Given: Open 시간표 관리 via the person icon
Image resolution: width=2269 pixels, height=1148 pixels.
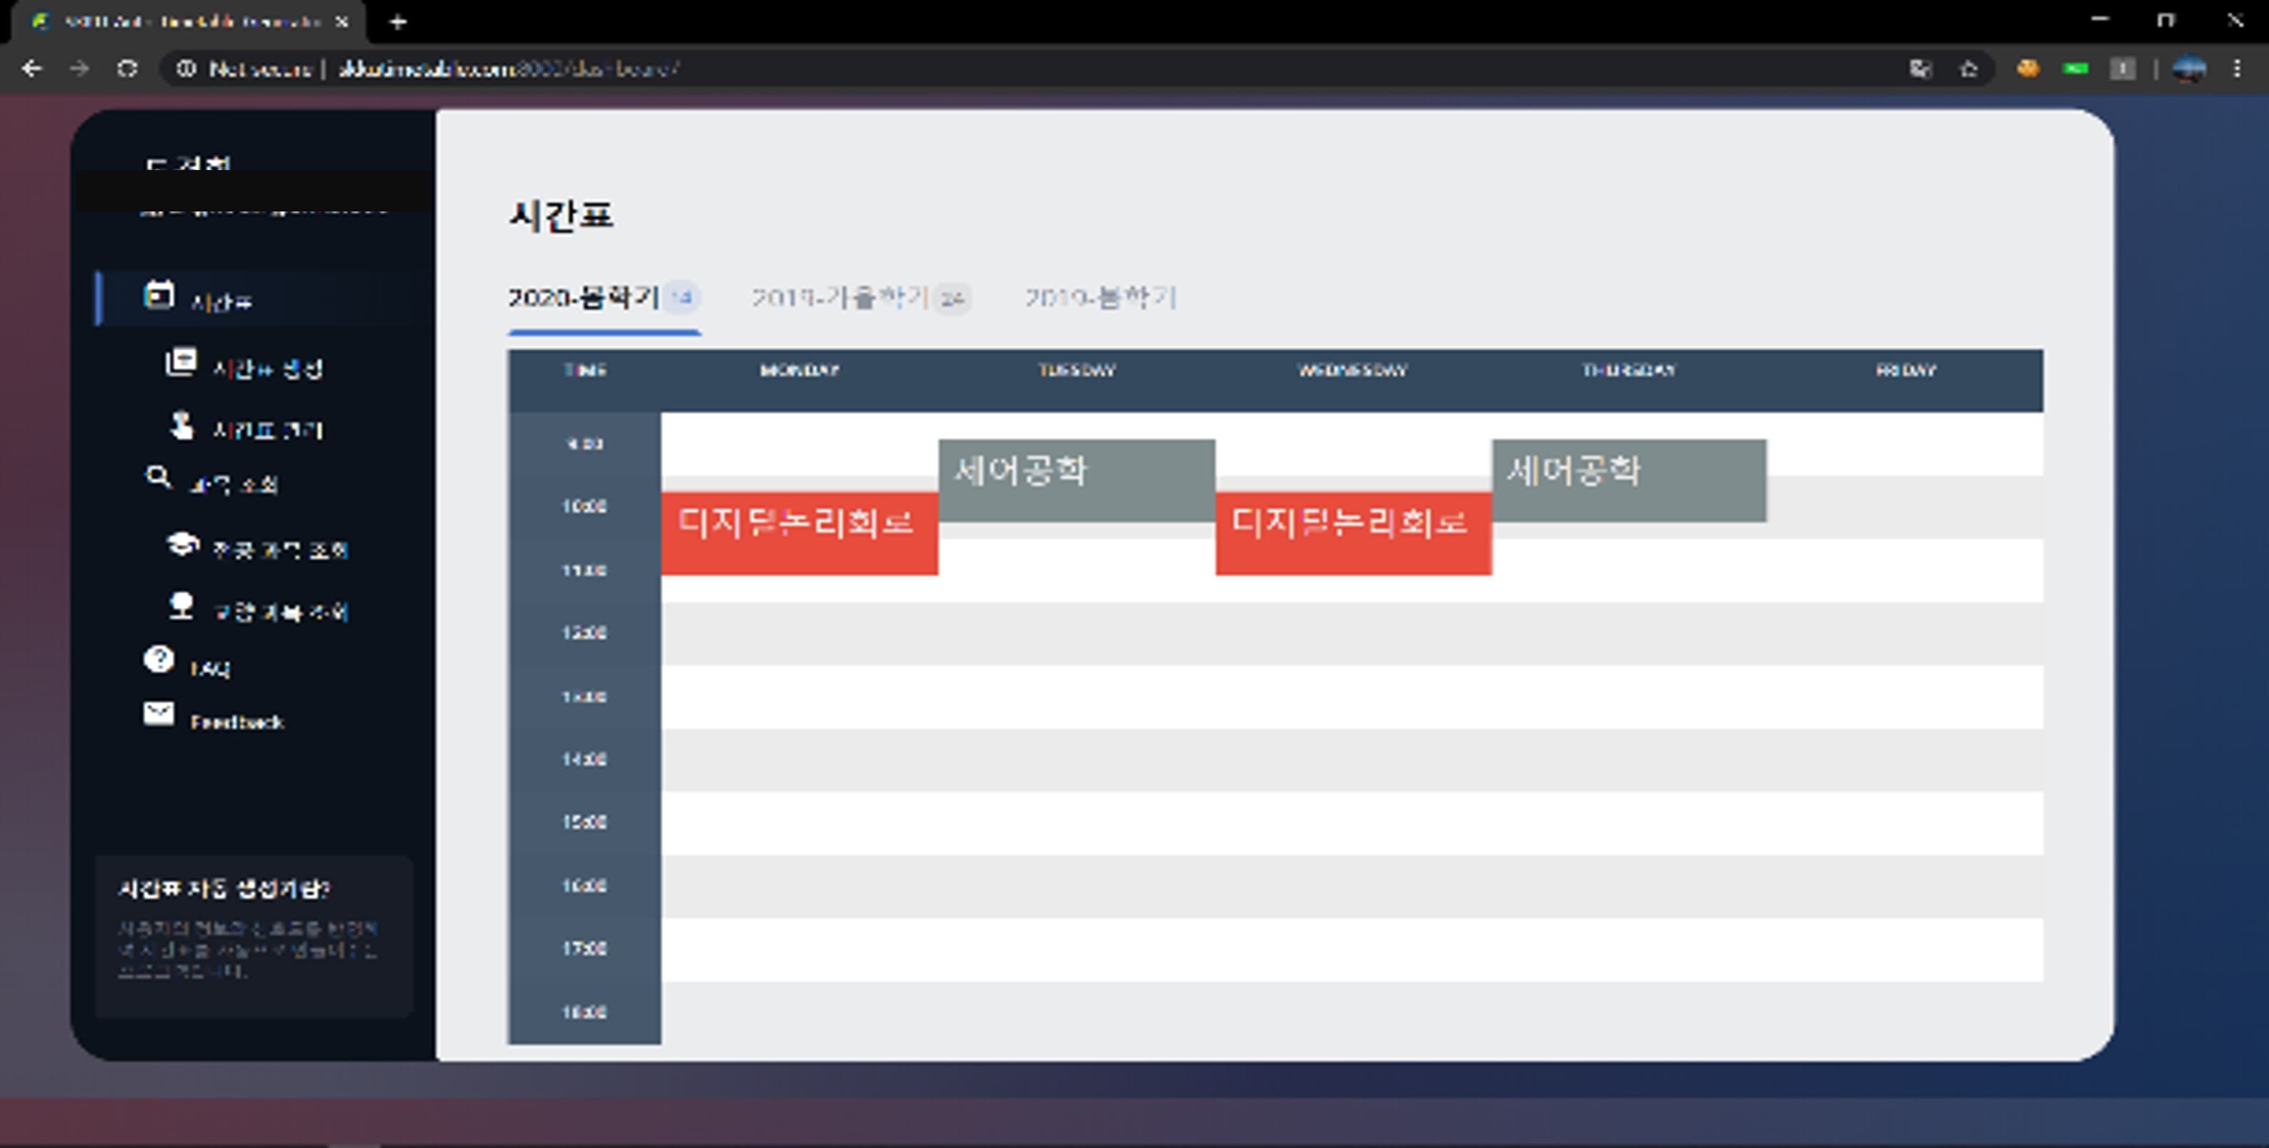Looking at the screenshot, I should (x=182, y=426).
